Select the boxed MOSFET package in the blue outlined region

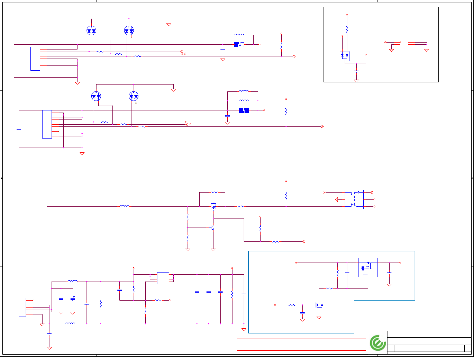[x=368, y=267]
